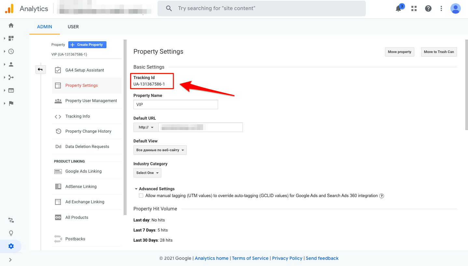Click the blurred account name selector in header
468x266 pixels.
click(x=104, y=9)
